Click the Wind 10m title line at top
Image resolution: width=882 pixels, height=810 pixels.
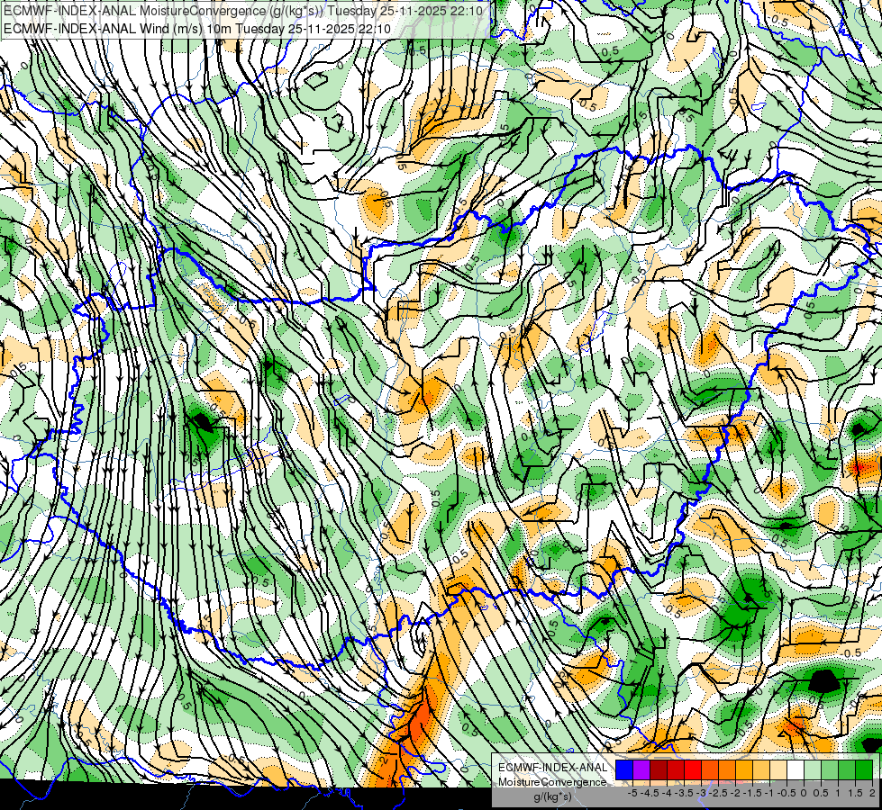(x=197, y=29)
